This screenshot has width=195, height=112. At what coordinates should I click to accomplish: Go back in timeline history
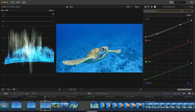pos(75,93)
